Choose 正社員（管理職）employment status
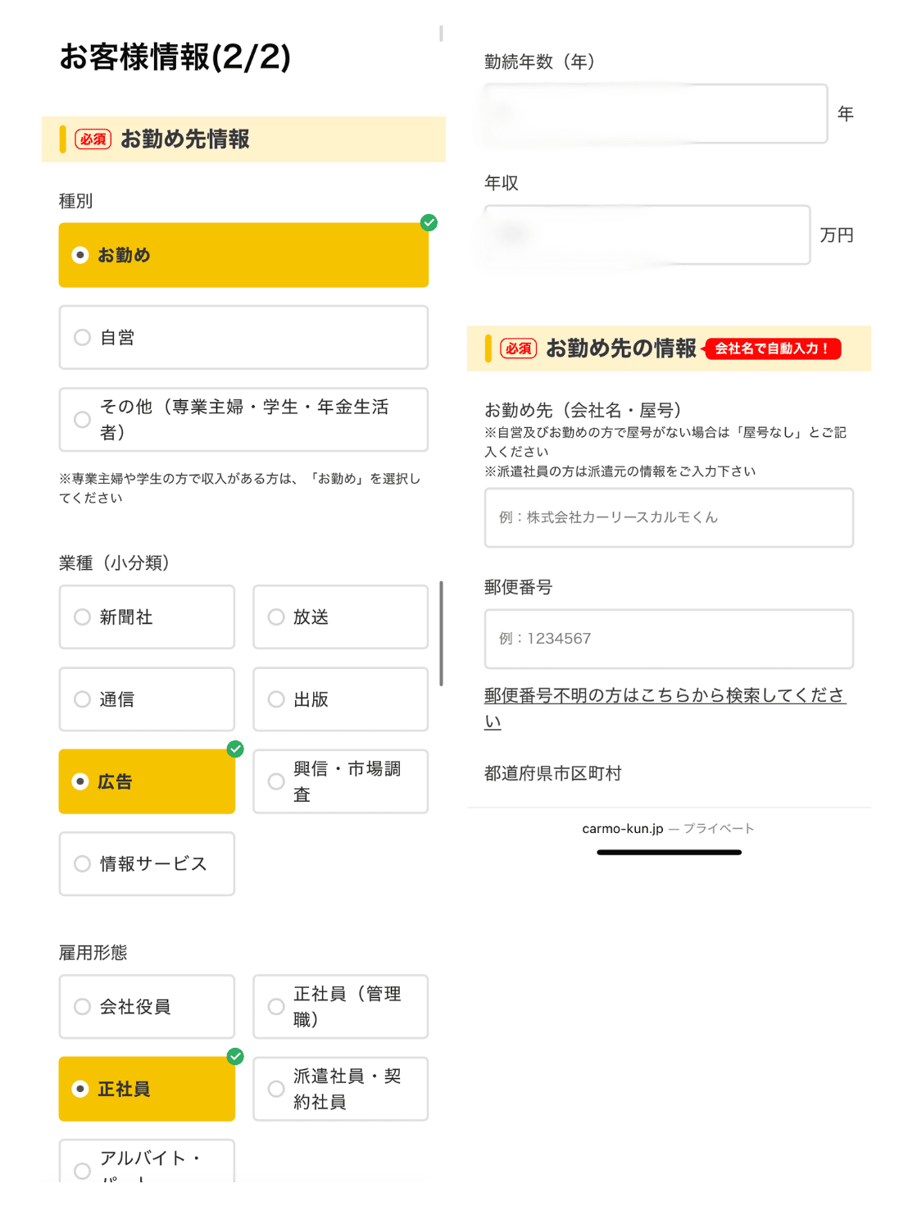Screen dimensions: 899x1211 pos(340,1006)
